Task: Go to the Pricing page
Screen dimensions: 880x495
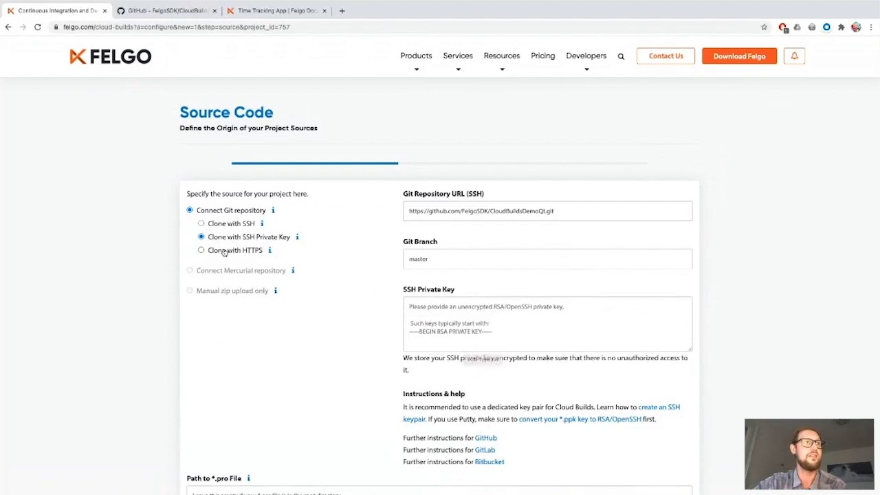Action: click(x=543, y=56)
